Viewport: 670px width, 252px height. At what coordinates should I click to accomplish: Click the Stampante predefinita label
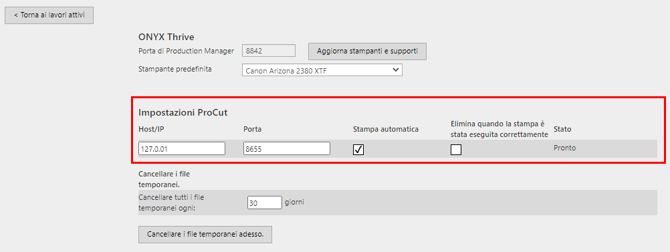point(175,70)
